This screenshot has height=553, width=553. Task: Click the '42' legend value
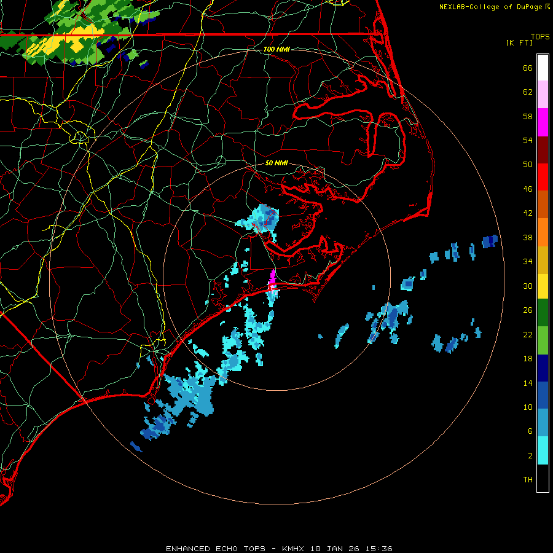(528, 213)
